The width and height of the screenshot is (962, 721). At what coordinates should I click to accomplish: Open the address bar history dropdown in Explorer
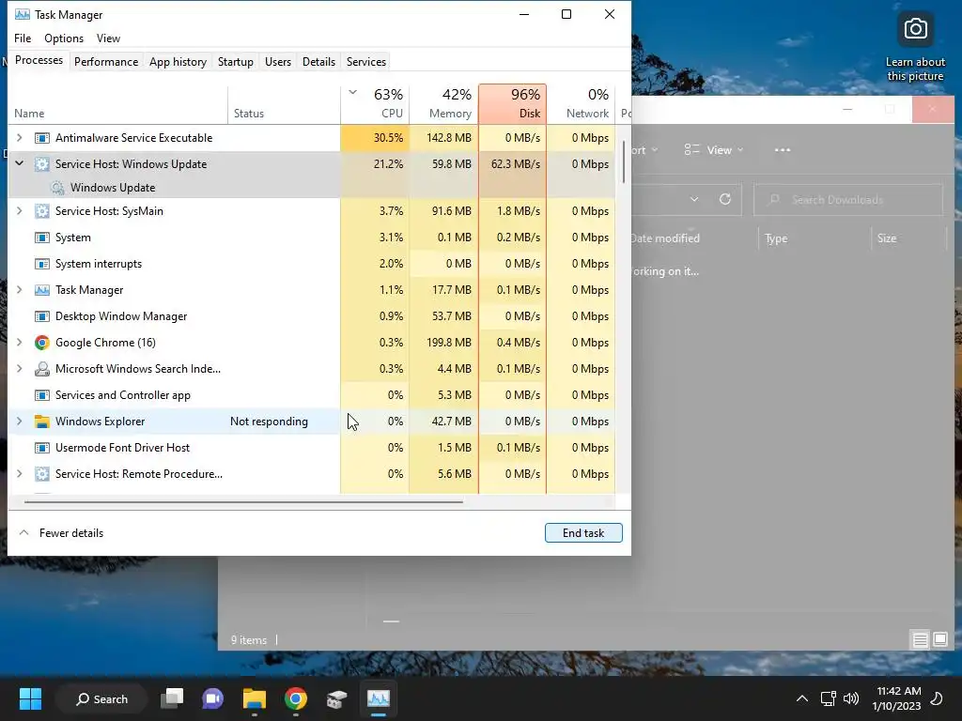[694, 199]
